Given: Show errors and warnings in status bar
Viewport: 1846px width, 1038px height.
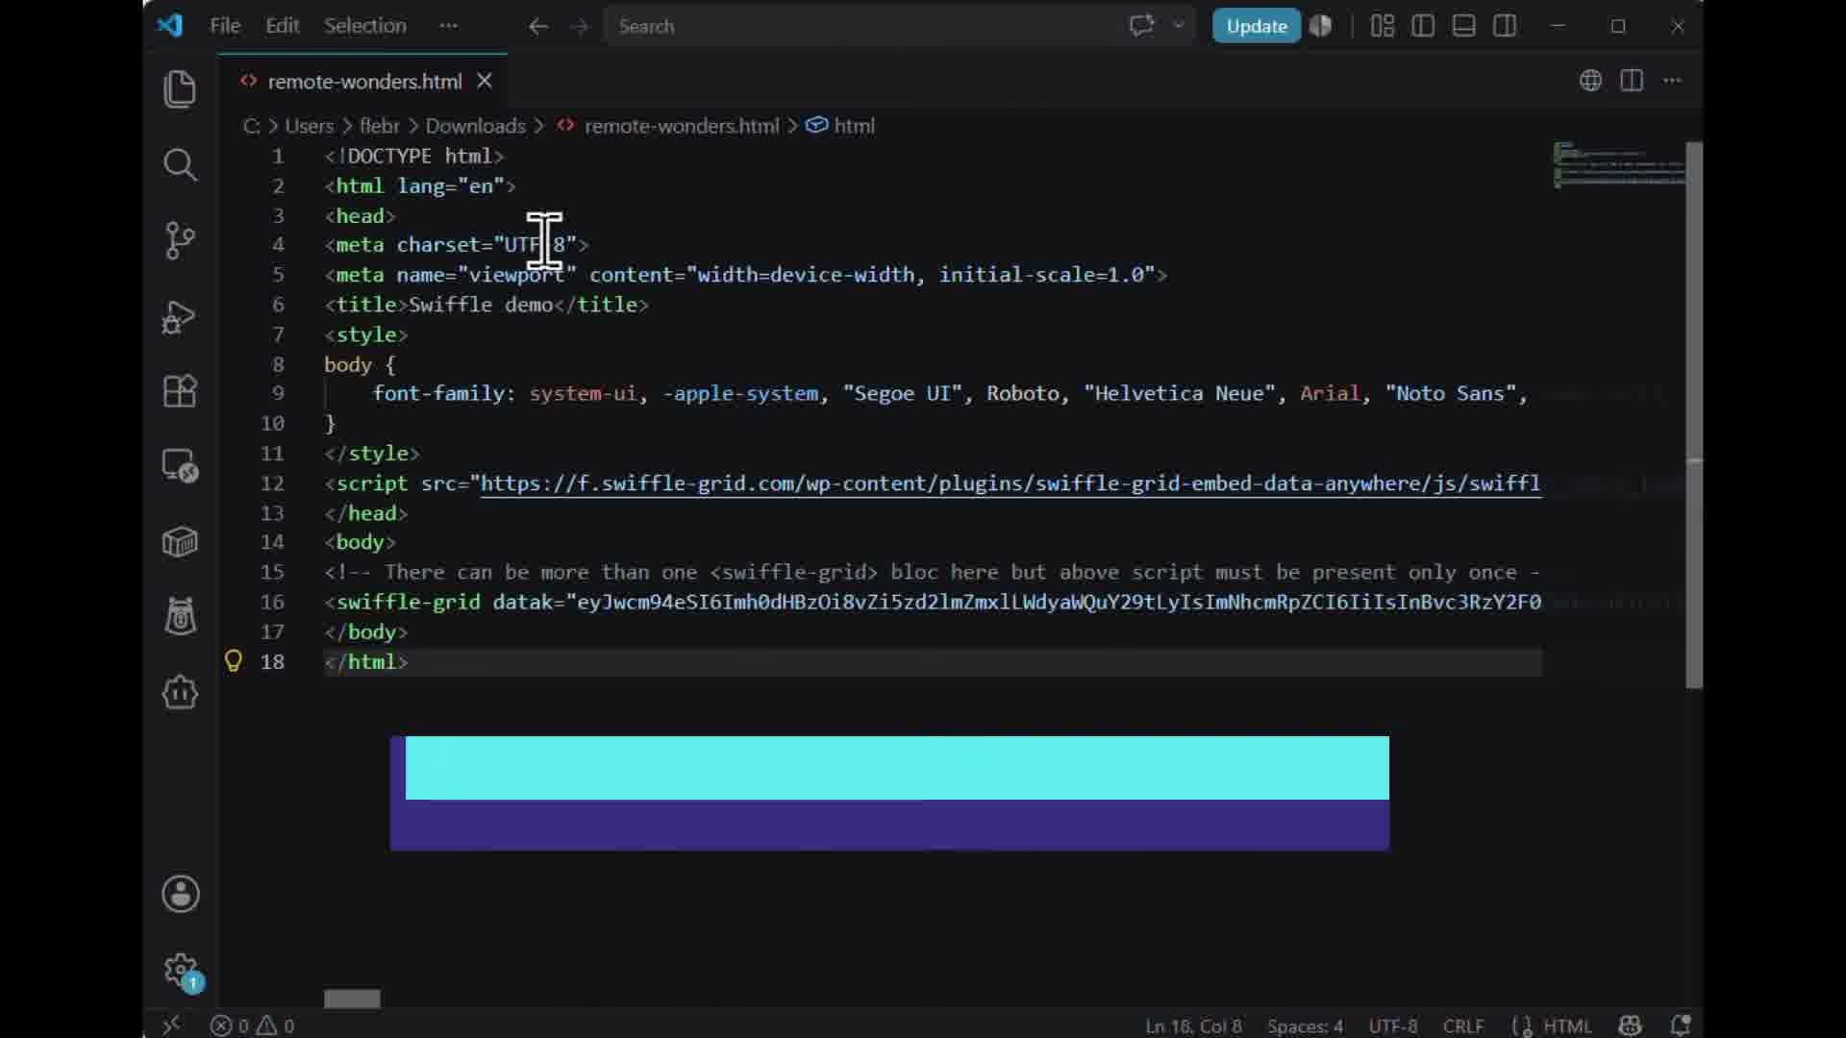Looking at the screenshot, I should tap(253, 1026).
